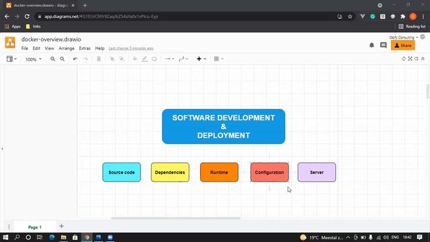Screen dimensions: 430x242
Task: Open the browser extensions puzzle icon
Action: (403, 16)
